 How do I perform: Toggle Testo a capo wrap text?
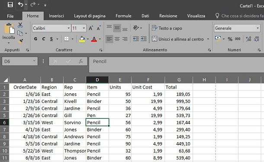tap(167, 28)
